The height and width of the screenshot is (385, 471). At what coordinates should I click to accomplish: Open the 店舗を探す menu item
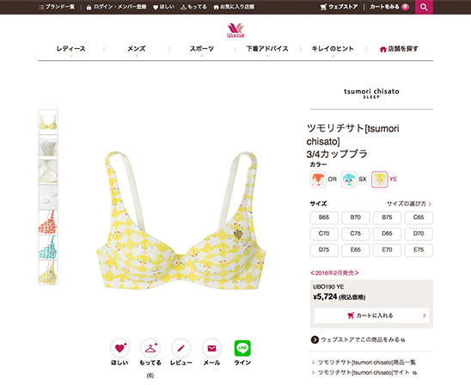coord(399,49)
